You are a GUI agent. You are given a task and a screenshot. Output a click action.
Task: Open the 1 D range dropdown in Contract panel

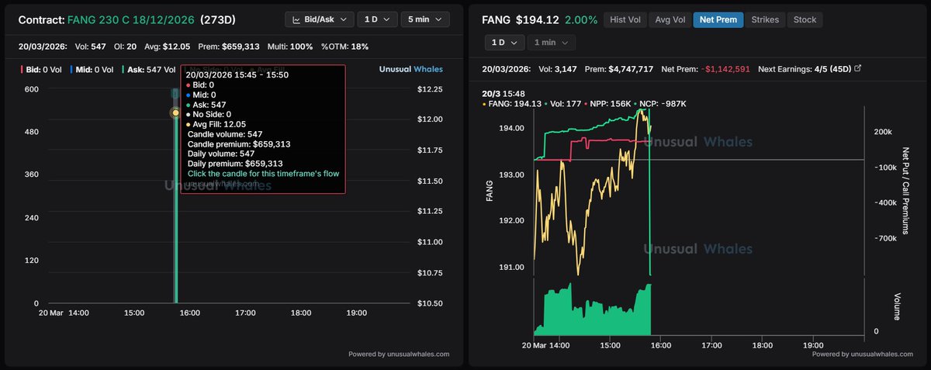pyautogui.click(x=378, y=19)
